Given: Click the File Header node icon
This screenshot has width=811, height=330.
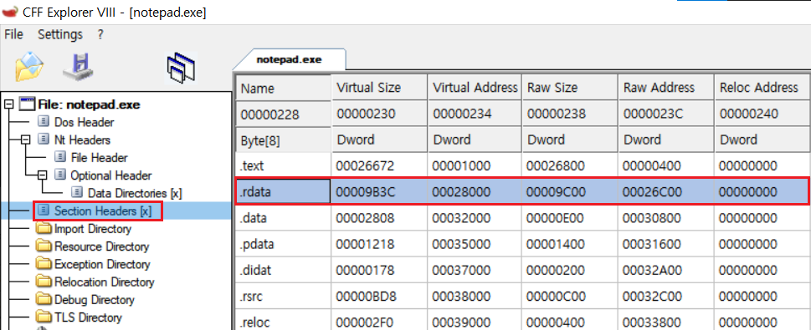Looking at the screenshot, I should tap(61, 158).
